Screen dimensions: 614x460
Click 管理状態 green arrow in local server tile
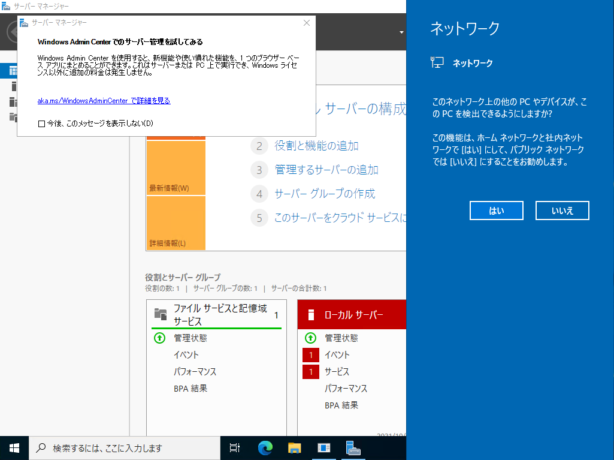coord(310,338)
